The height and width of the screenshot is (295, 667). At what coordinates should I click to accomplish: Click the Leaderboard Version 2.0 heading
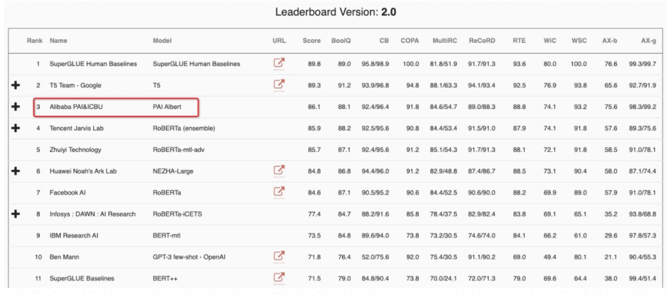point(336,12)
